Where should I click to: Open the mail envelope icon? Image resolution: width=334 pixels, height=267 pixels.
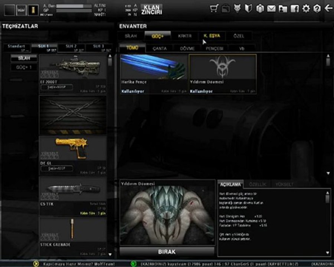(271, 9)
